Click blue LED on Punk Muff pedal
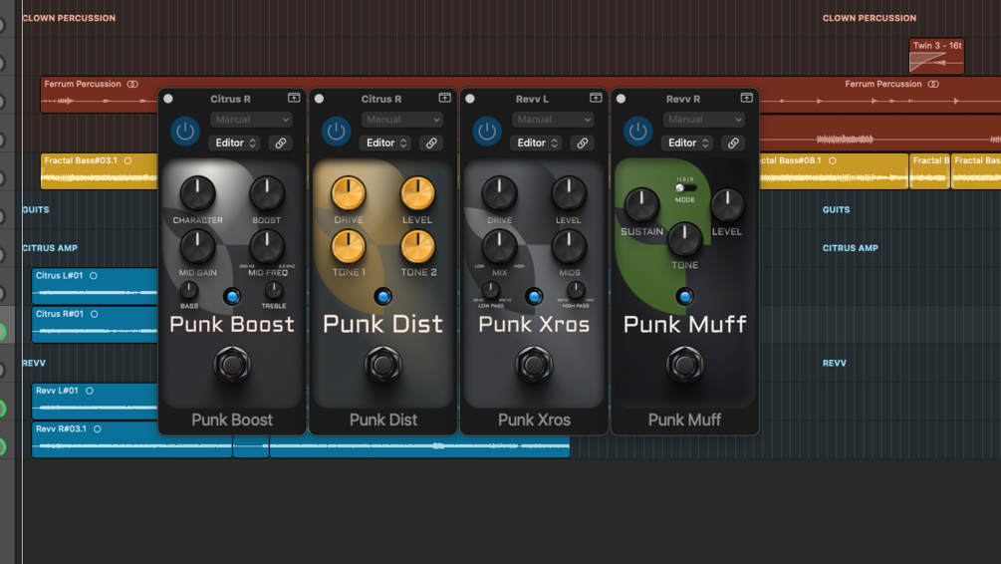This screenshot has width=1001, height=564. pos(685,296)
